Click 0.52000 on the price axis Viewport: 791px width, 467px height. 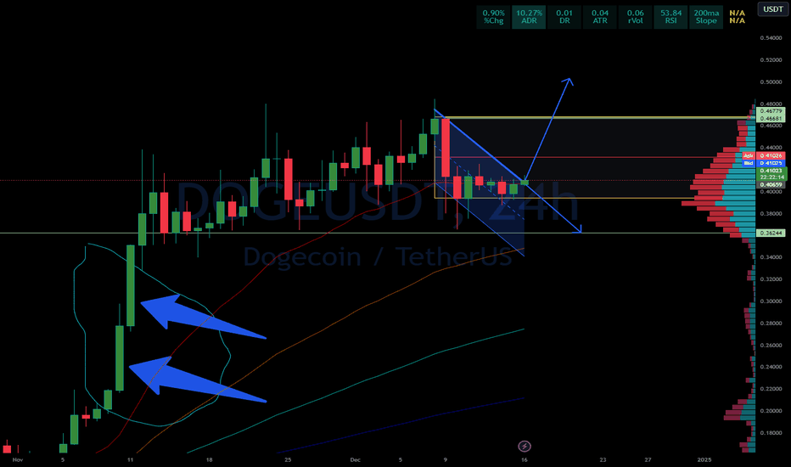pyautogui.click(x=771, y=60)
